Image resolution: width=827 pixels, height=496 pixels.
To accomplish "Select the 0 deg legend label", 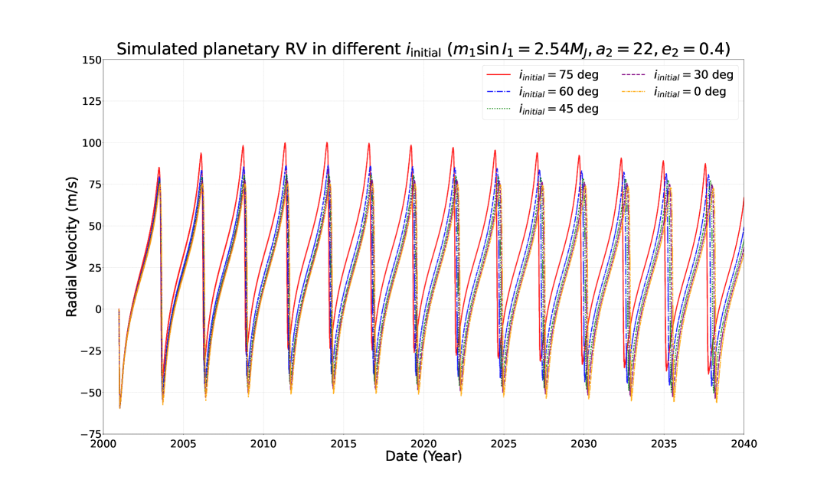I will coord(689,92).
